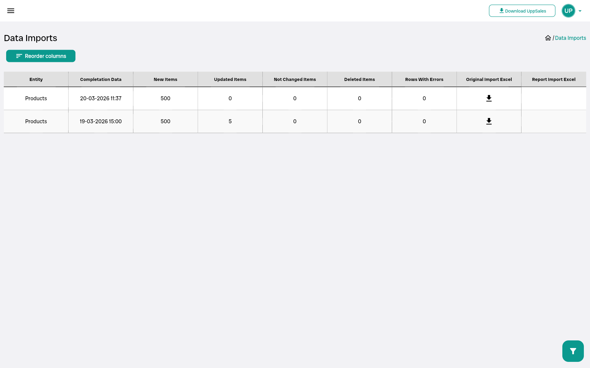Click the Report Import Excel header cell

click(553, 79)
